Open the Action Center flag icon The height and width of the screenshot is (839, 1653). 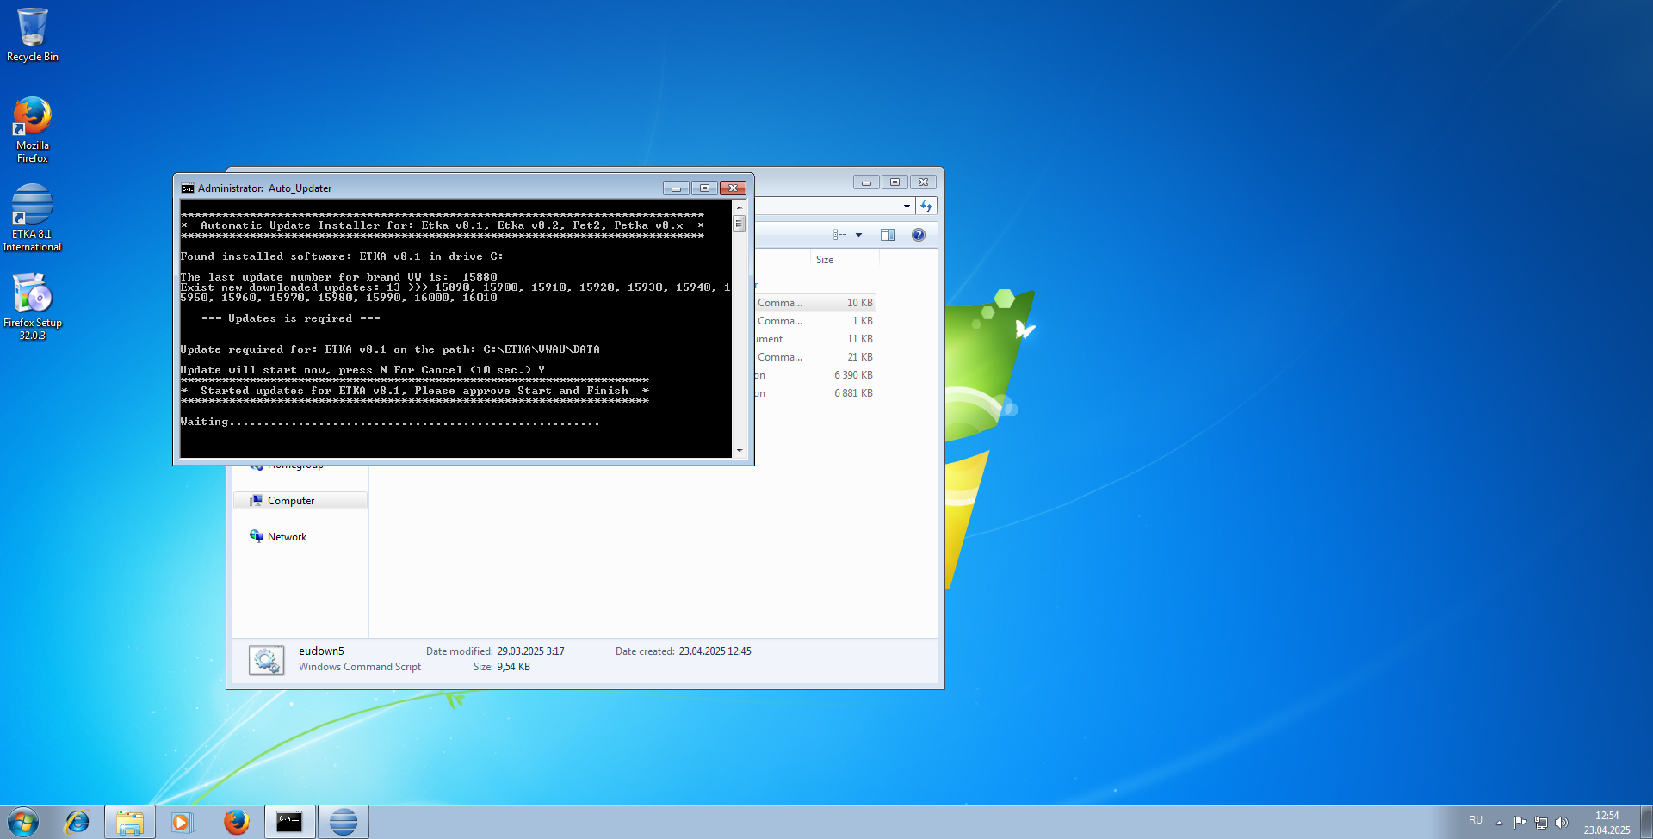pyautogui.click(x=1520, y=823)
